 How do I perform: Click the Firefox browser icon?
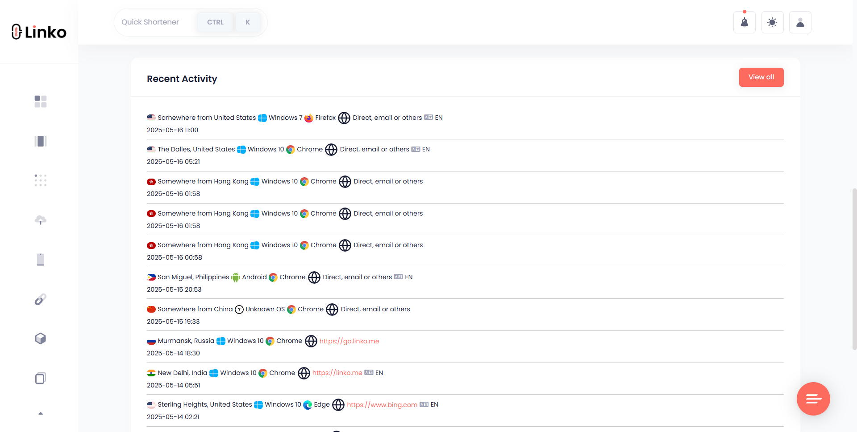tap(309, 118)
